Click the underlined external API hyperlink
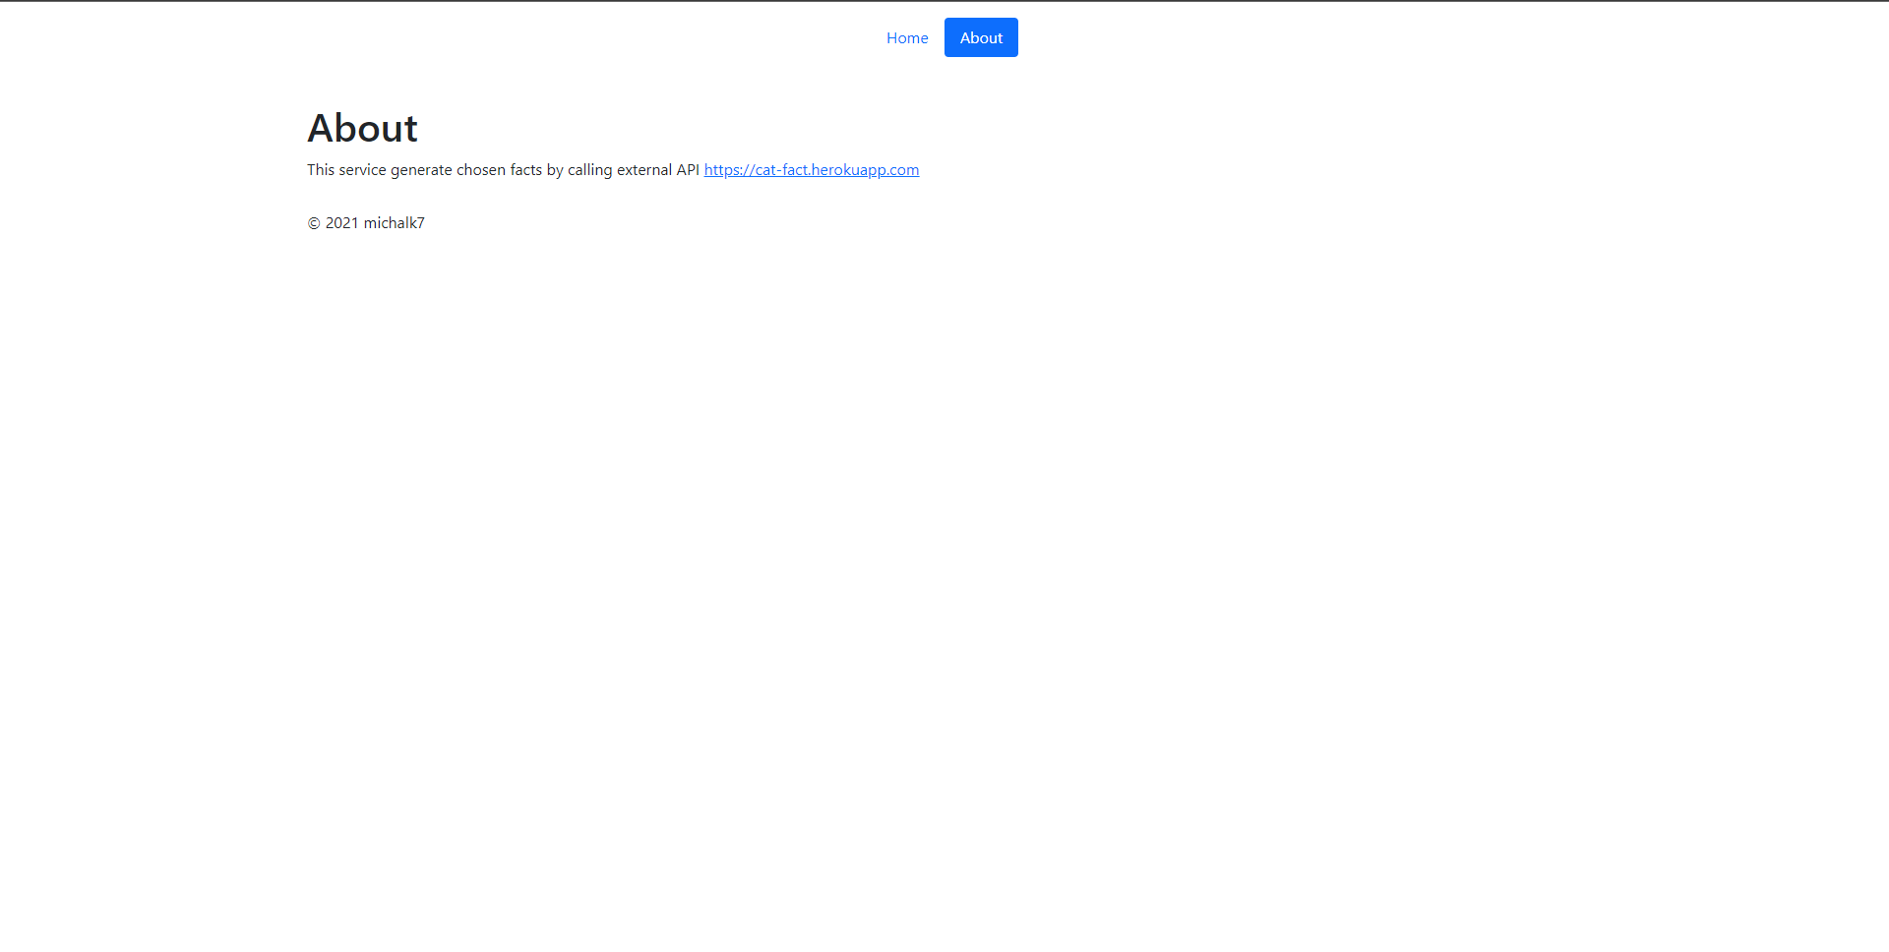The height and width of the screenshot is (952, 1889). [x=811, y=169]
